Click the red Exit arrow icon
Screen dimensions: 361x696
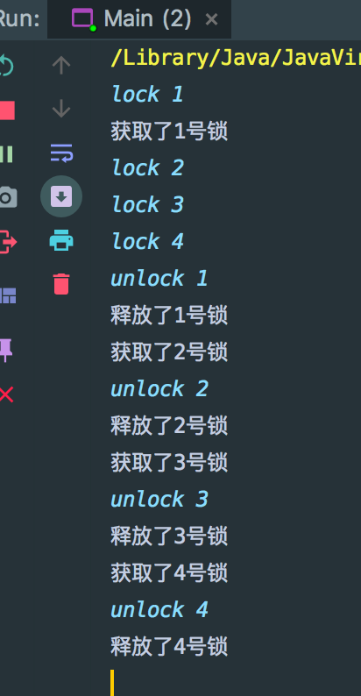click(x=8, y=242)
